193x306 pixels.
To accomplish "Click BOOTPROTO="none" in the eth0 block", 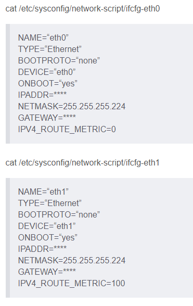I will [59, 60].
